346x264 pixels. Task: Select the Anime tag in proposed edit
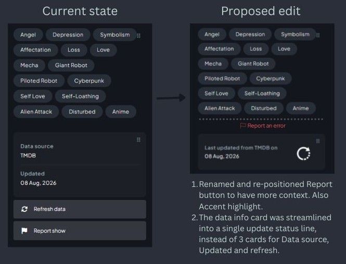(x=301, y=108)
